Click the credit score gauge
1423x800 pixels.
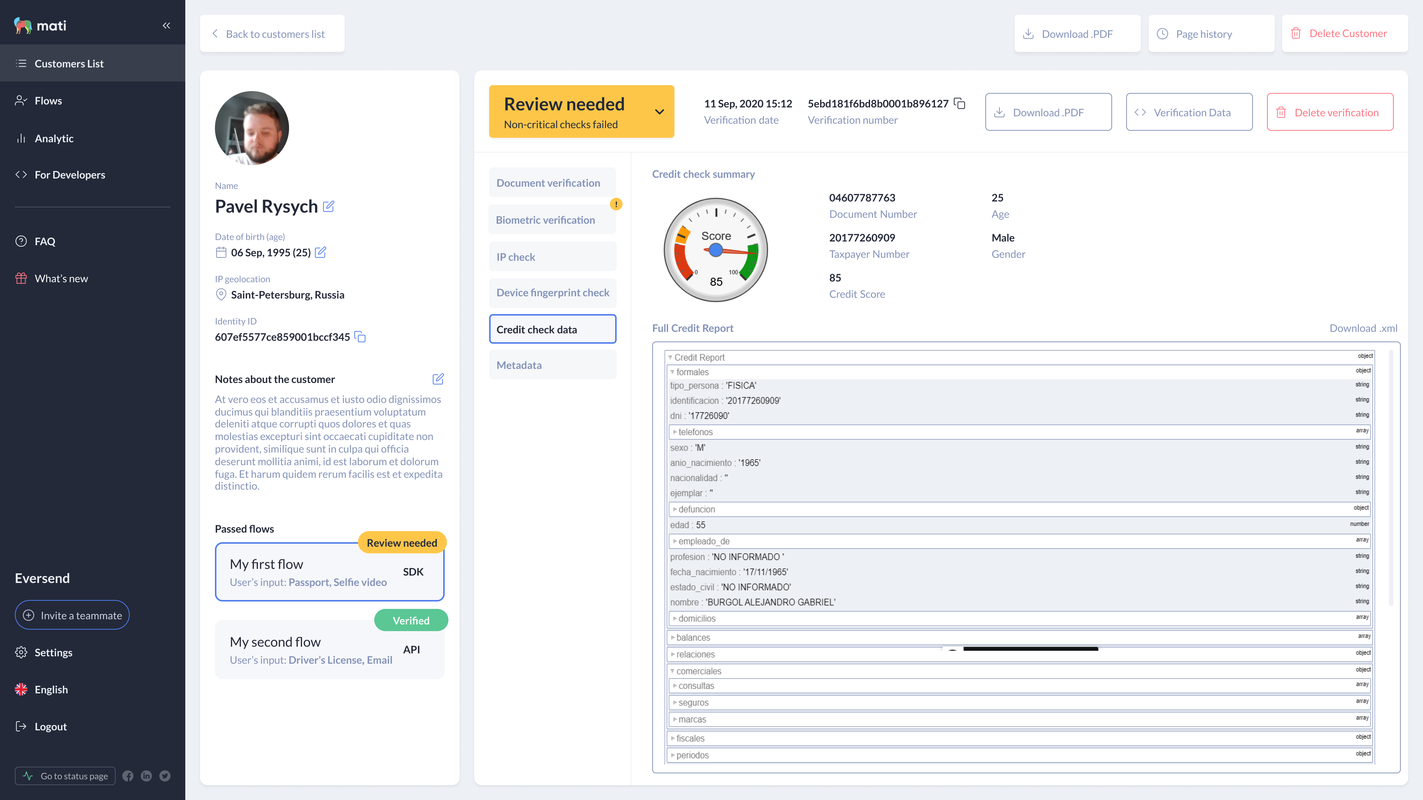click(715, 250)
